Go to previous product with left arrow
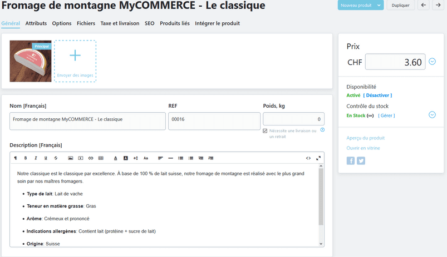Image resolution: width=447 pixels, height=257 pixels. 424,5
